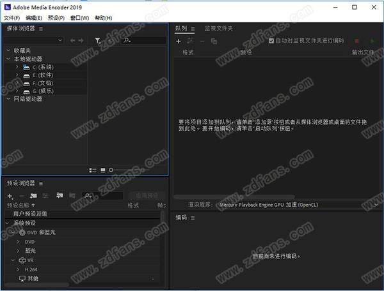
Task: Click the new preset group folder icon
Action: tap(33, 195)
